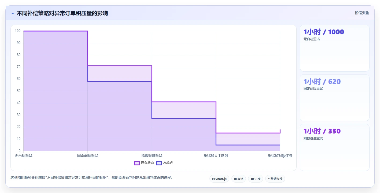Screen dimensions: 380x193
Task: Click the blue 改善后 legend swatch
Action: 159,163
